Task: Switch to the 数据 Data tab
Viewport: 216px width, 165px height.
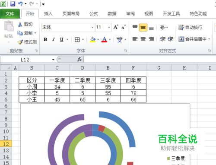Action: point(112,14)
